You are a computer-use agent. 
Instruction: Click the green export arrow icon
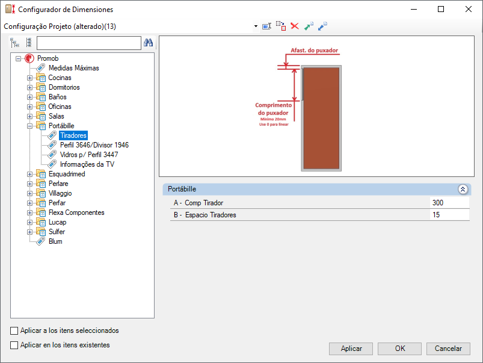tap(309, 26)
